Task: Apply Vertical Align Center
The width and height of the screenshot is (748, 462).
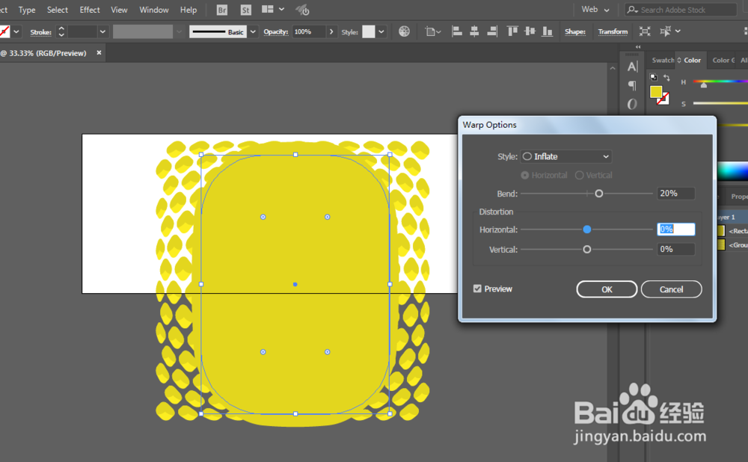Action: pyautogui.click(x=530, y=31)
